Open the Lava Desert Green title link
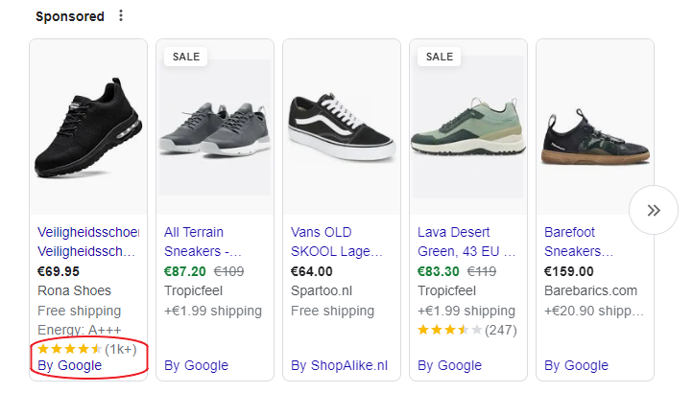Screen dimensions: 693x393 (x=465, y=242)
